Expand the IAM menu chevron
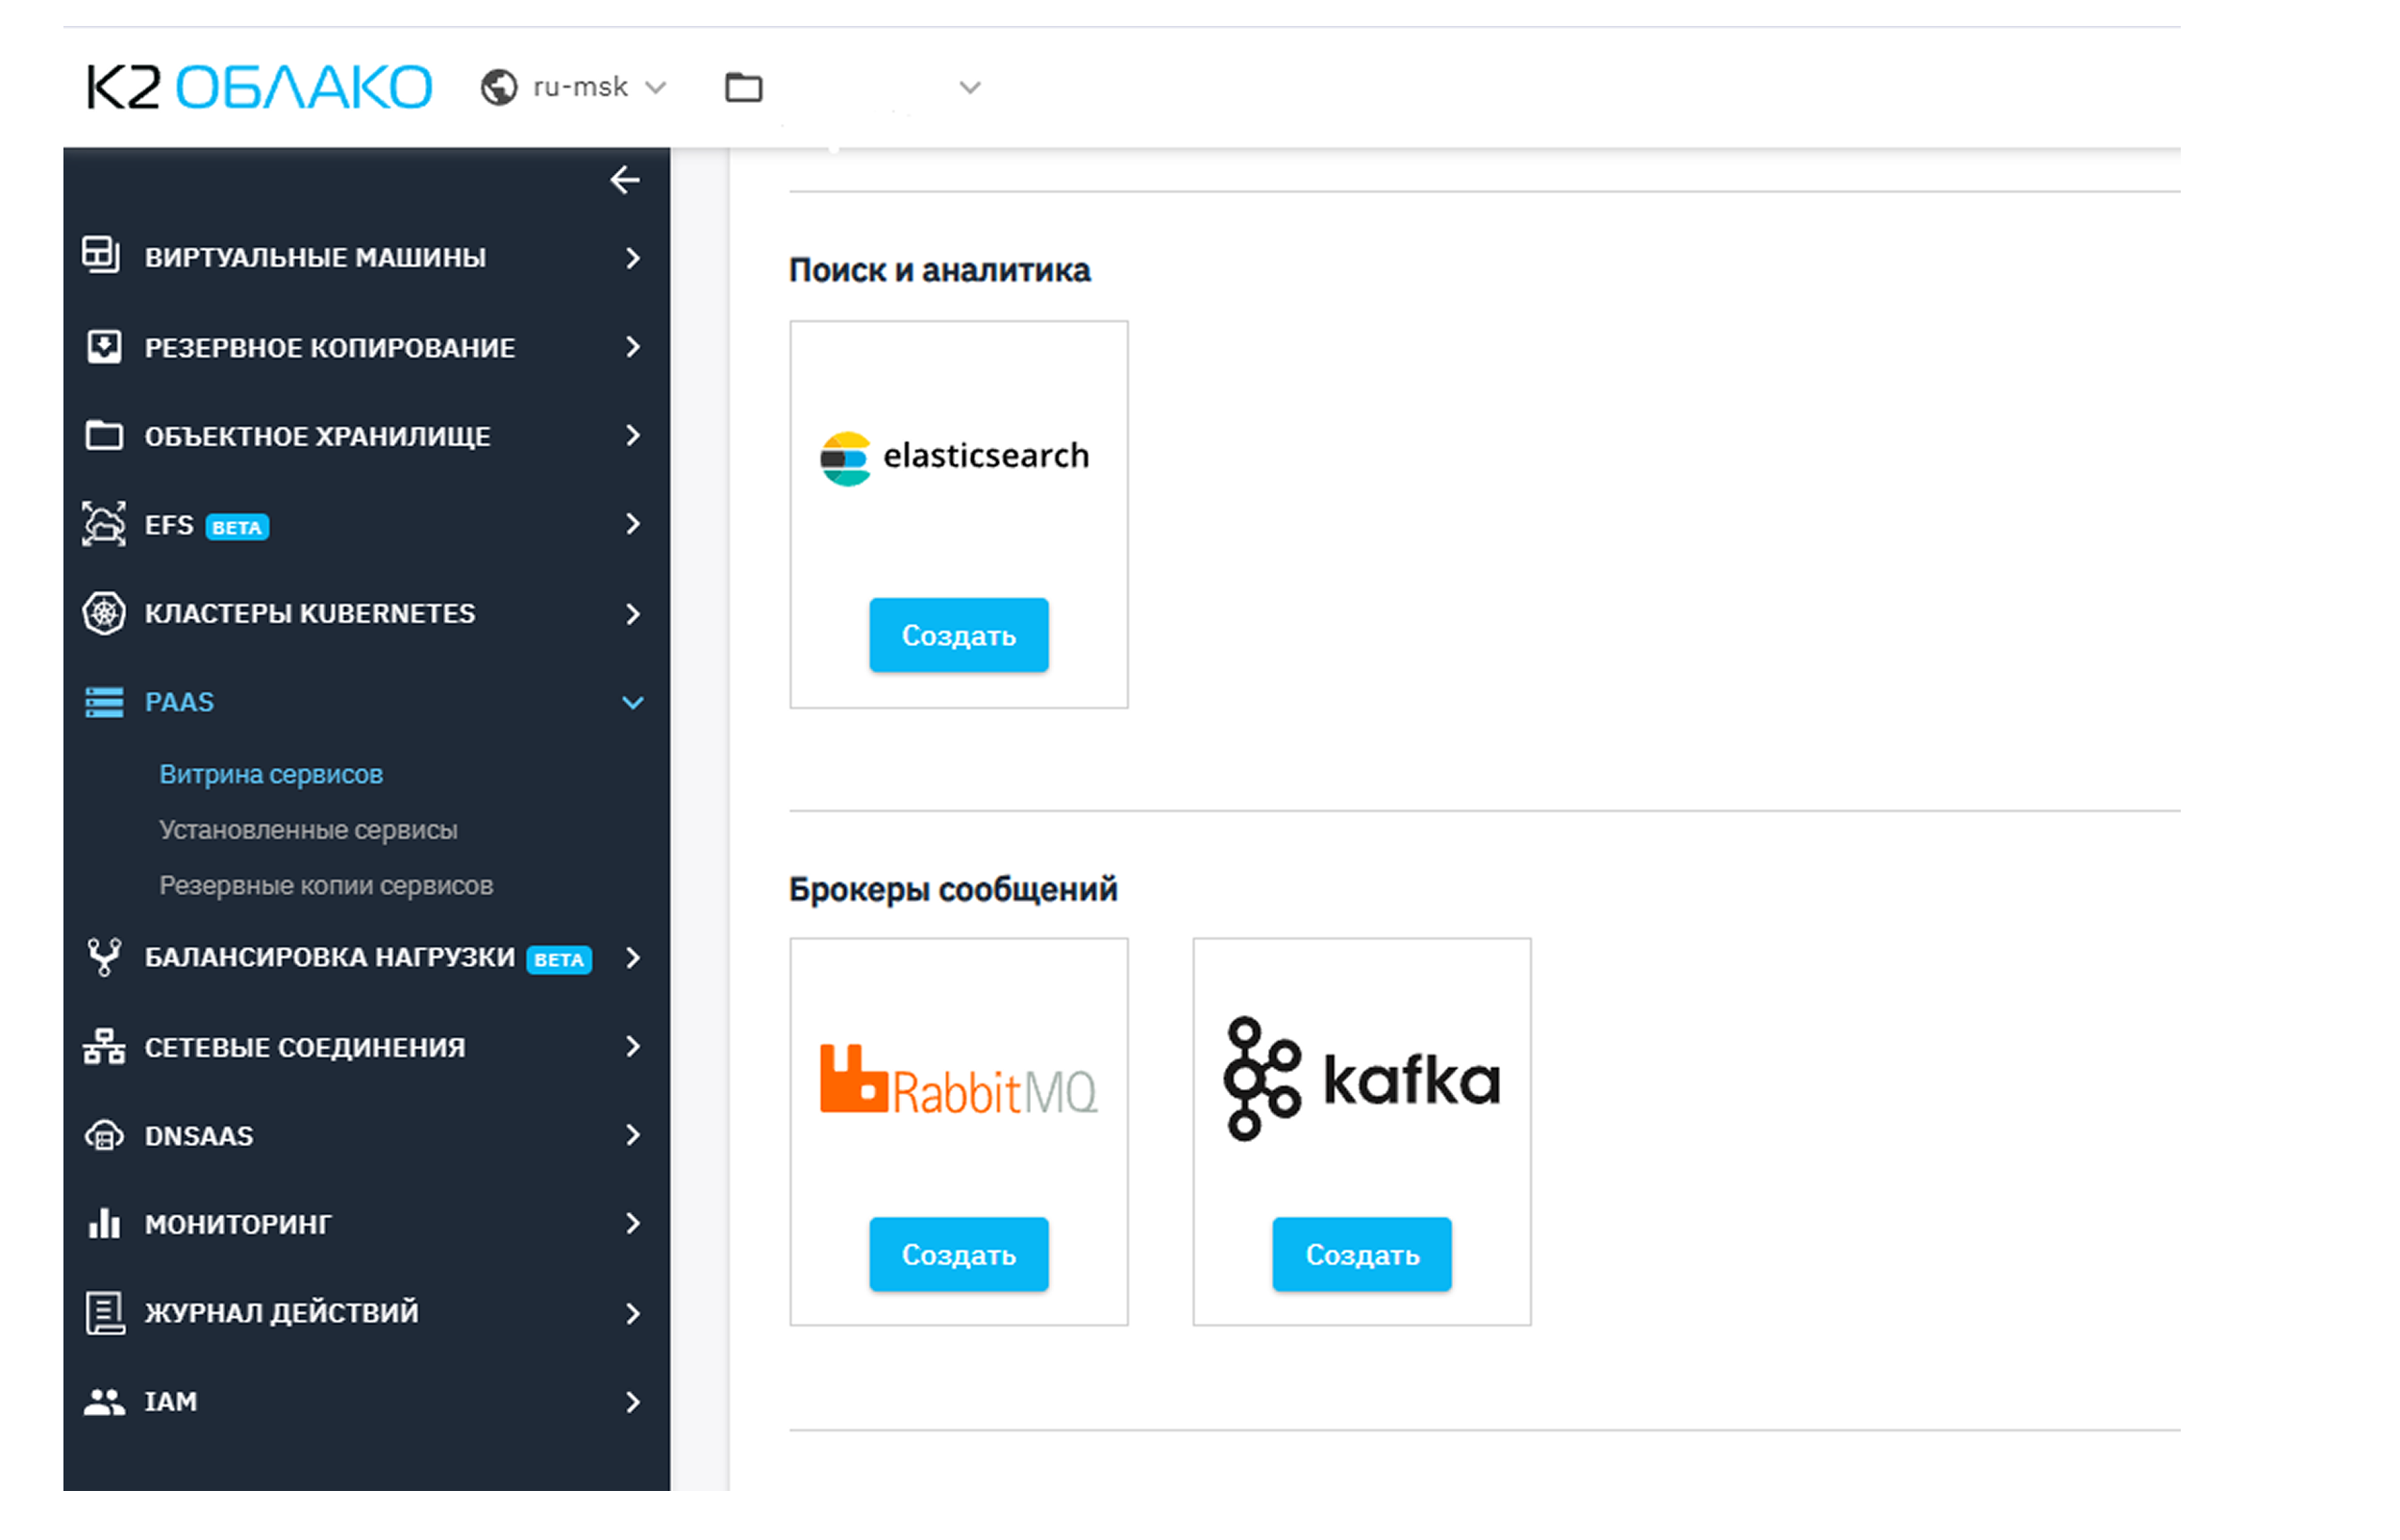Screen dimensions: 2400x1540 coord(632,1402)
